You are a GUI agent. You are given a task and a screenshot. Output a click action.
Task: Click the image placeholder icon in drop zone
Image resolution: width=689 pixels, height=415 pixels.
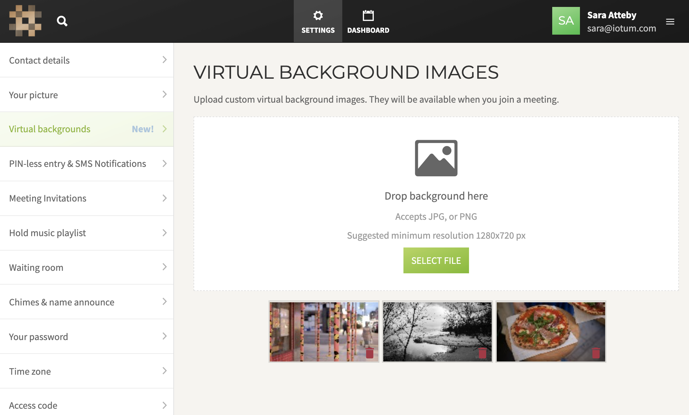click(x=436, y=158)
